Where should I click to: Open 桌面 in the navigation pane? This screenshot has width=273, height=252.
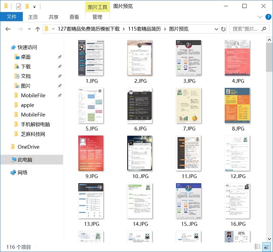tap(26, 57)
